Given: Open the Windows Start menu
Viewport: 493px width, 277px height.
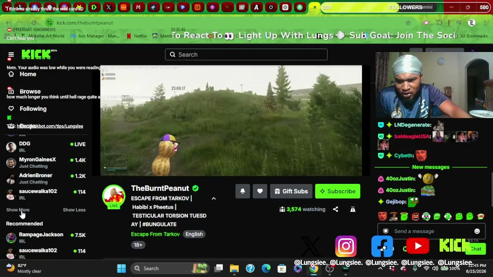Looking at the screenshot, I should (x=121, y=268).
